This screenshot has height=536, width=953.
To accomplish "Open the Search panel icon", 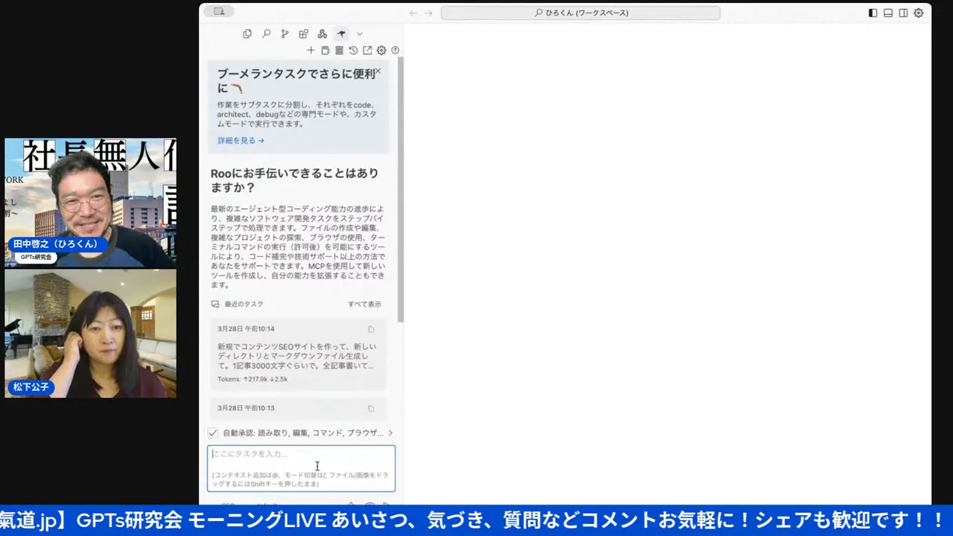I will [267, 33].
